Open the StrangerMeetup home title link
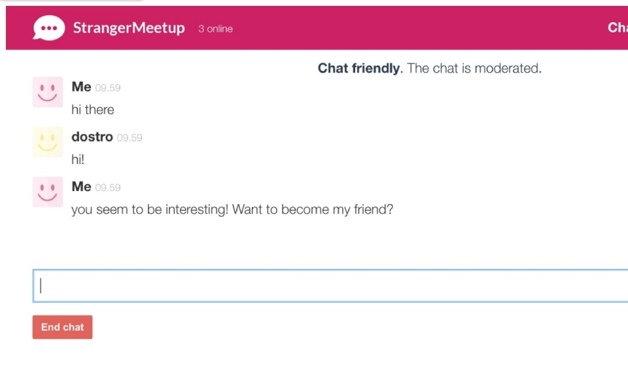The image size is (628, 367). pos(129,27)
